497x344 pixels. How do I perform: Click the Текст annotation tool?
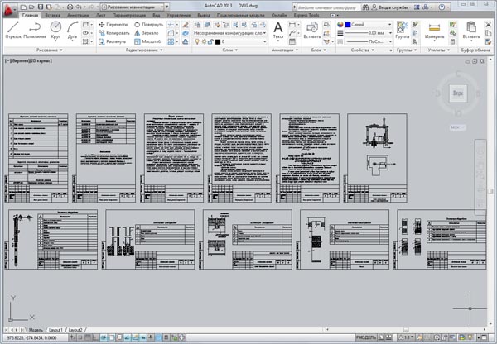pyautogui.click(x=278, y=31)
